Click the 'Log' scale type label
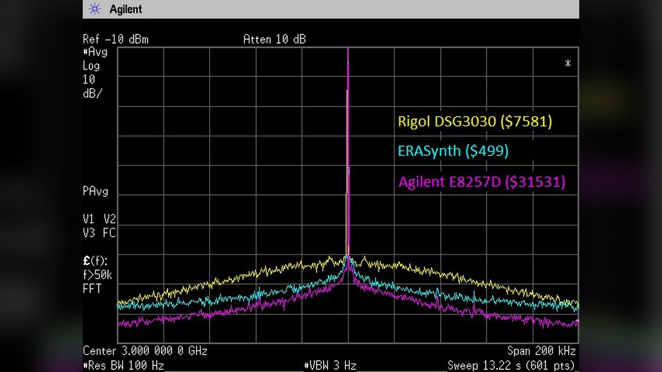 (91, 66)
